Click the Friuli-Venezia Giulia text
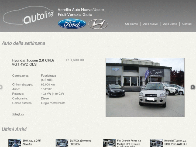This screenshot has height=147, width=196. [75, 15]
